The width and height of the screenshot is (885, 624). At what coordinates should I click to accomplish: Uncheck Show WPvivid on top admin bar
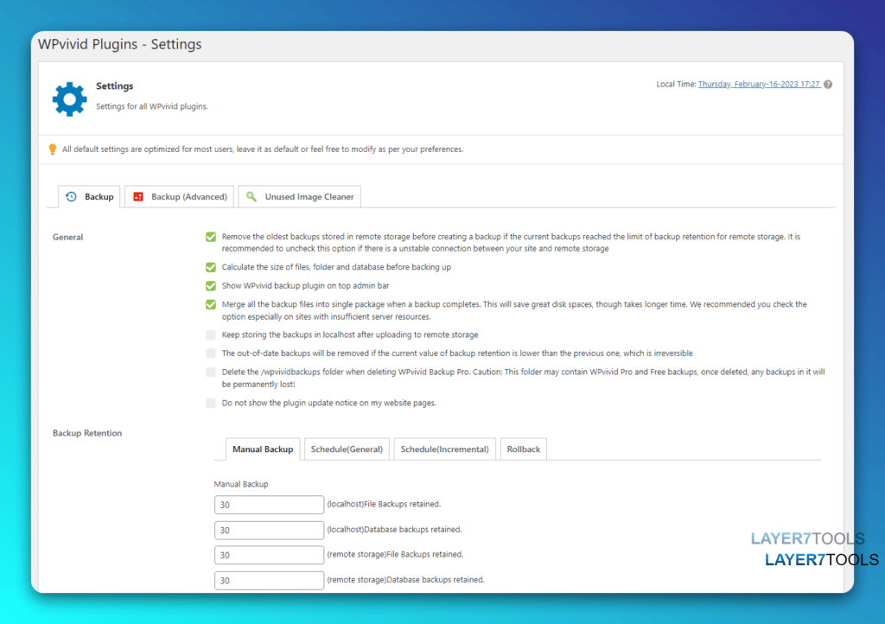point(211,285)
